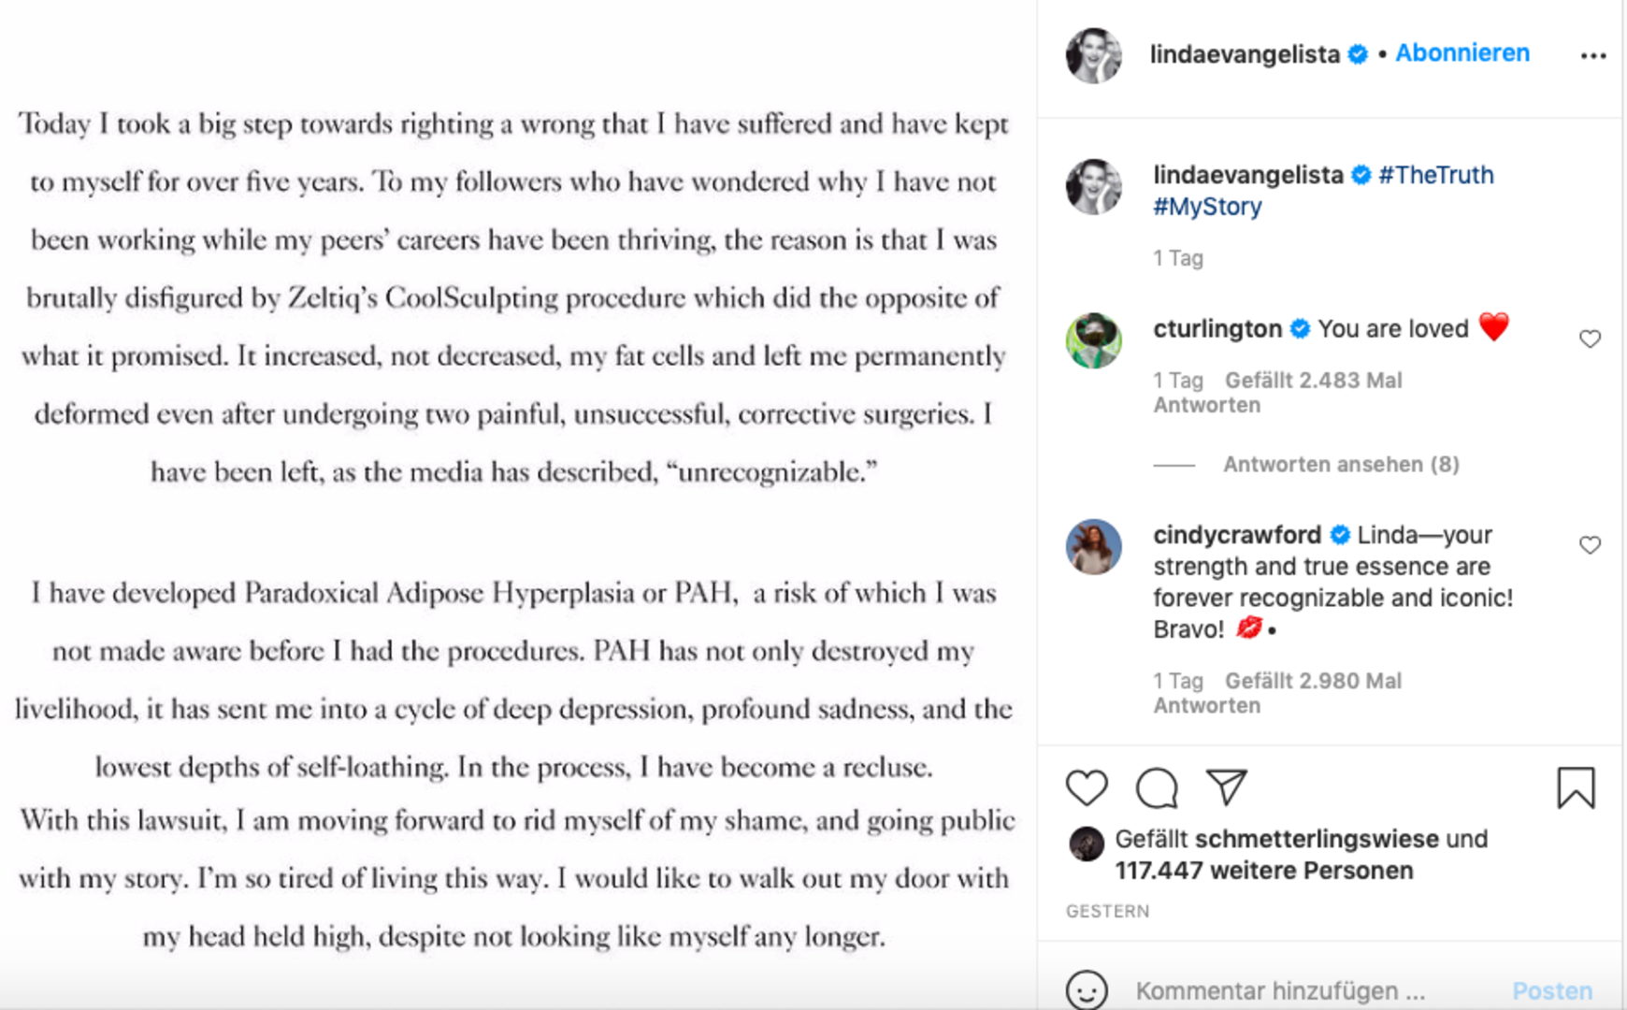Image resolution: width=1627 pixels, height=1010 pixels.
Task: Like cturlington's comment with the small heart
Action: click(x=1590, y=339)
